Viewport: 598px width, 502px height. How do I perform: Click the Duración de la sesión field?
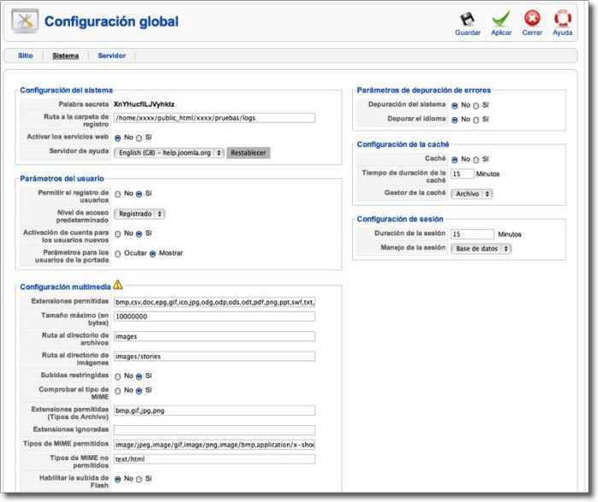[472, 234]
